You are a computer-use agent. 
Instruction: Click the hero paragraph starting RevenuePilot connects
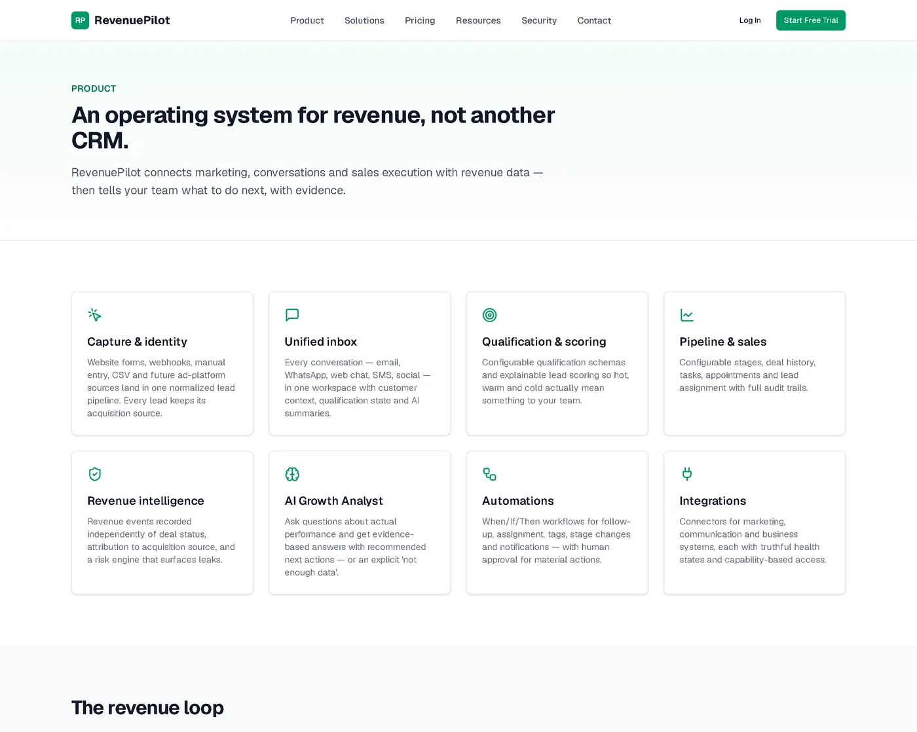307,181
